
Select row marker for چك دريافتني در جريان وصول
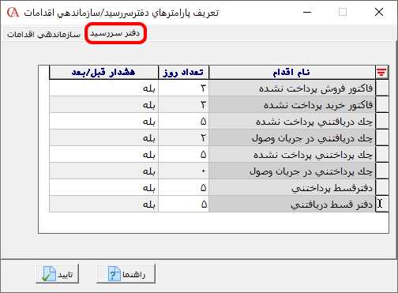[382, 137]
